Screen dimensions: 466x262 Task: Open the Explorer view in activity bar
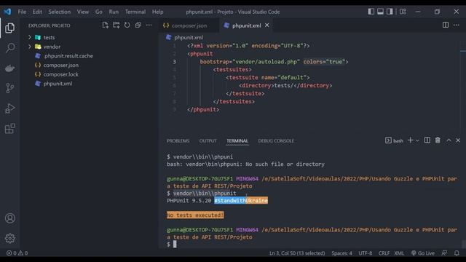[x=9, y=28]
